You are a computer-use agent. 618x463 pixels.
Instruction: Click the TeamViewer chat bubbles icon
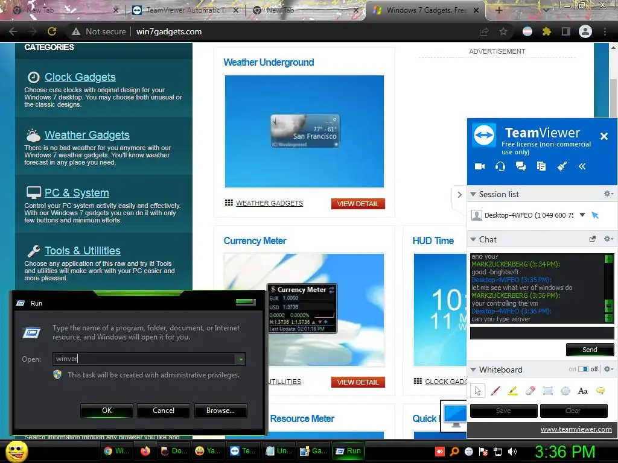coord(521,166)
